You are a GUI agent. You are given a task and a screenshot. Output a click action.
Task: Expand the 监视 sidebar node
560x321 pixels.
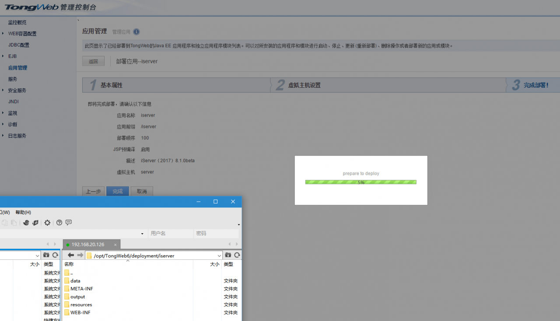pos(3,113)
